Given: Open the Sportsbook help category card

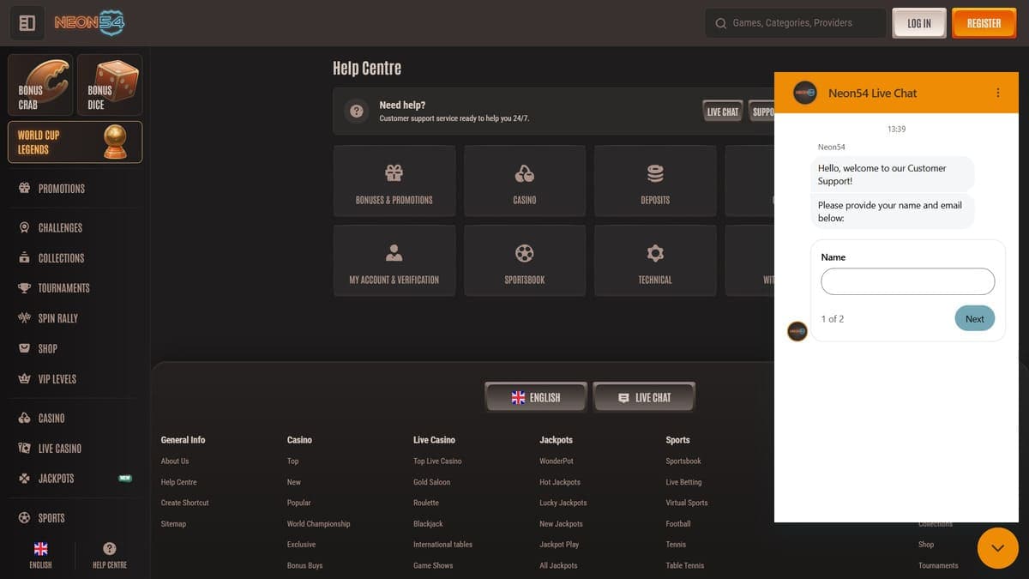Looking at the screenshot, I should [x=525, y=261].
